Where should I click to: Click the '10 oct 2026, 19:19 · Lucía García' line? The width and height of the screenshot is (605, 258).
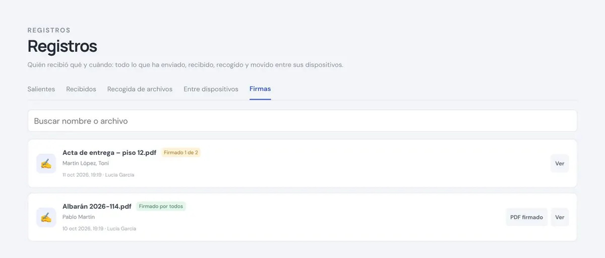coord(99,229)
